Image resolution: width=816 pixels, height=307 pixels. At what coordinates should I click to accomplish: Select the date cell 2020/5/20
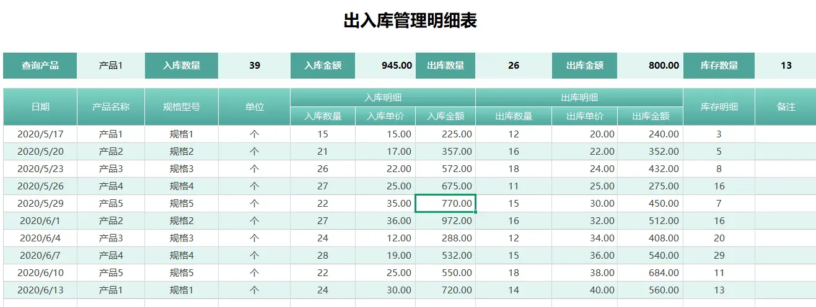pyautogui.click(x=40, y=151)
